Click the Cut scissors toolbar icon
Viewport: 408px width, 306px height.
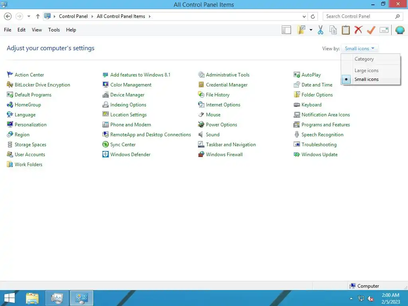click(320, 30)
